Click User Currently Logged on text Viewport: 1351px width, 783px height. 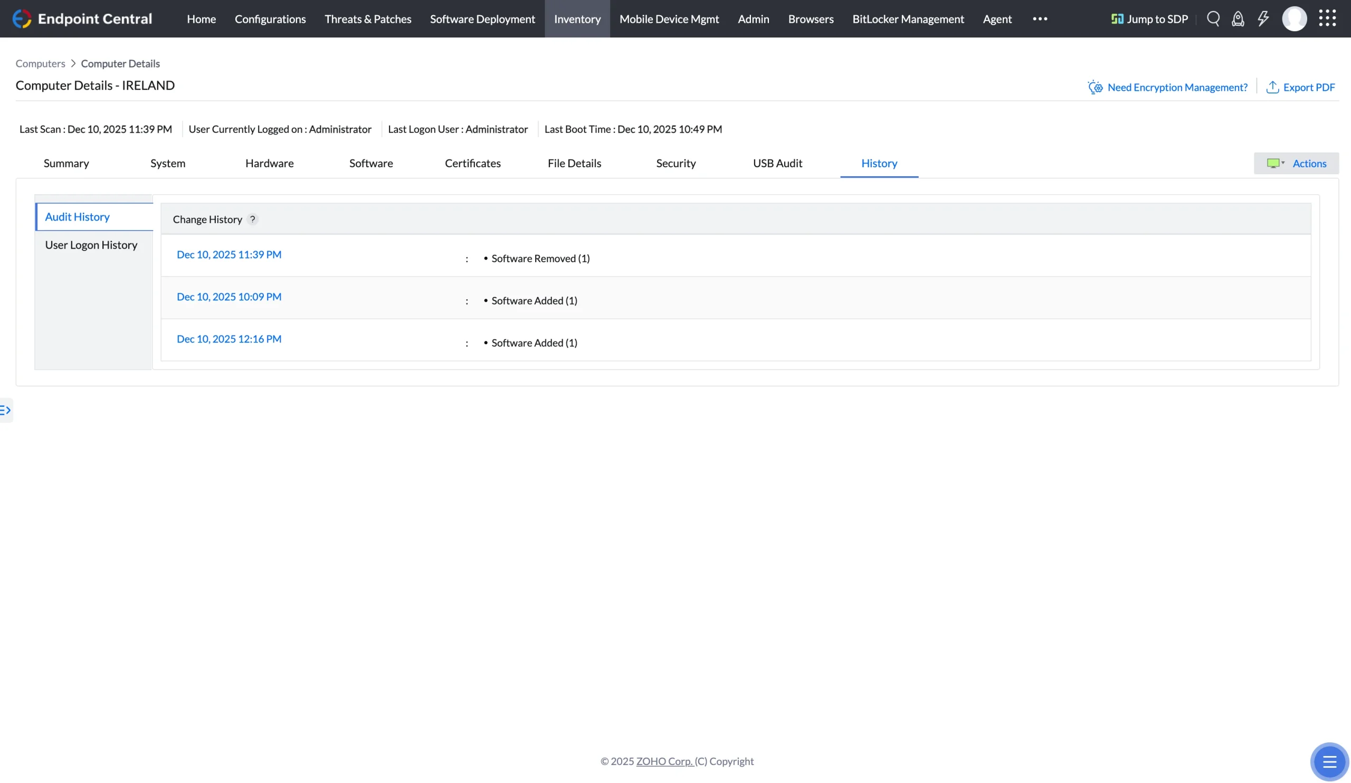[x=280, y=129]
